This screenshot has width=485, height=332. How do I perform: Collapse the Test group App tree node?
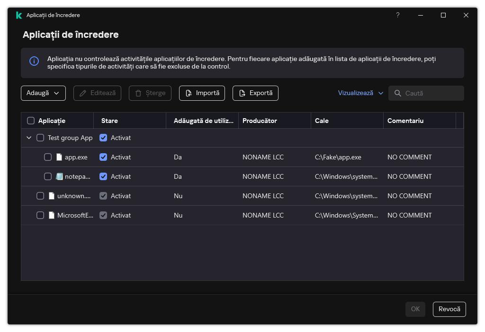coord(29,138)
